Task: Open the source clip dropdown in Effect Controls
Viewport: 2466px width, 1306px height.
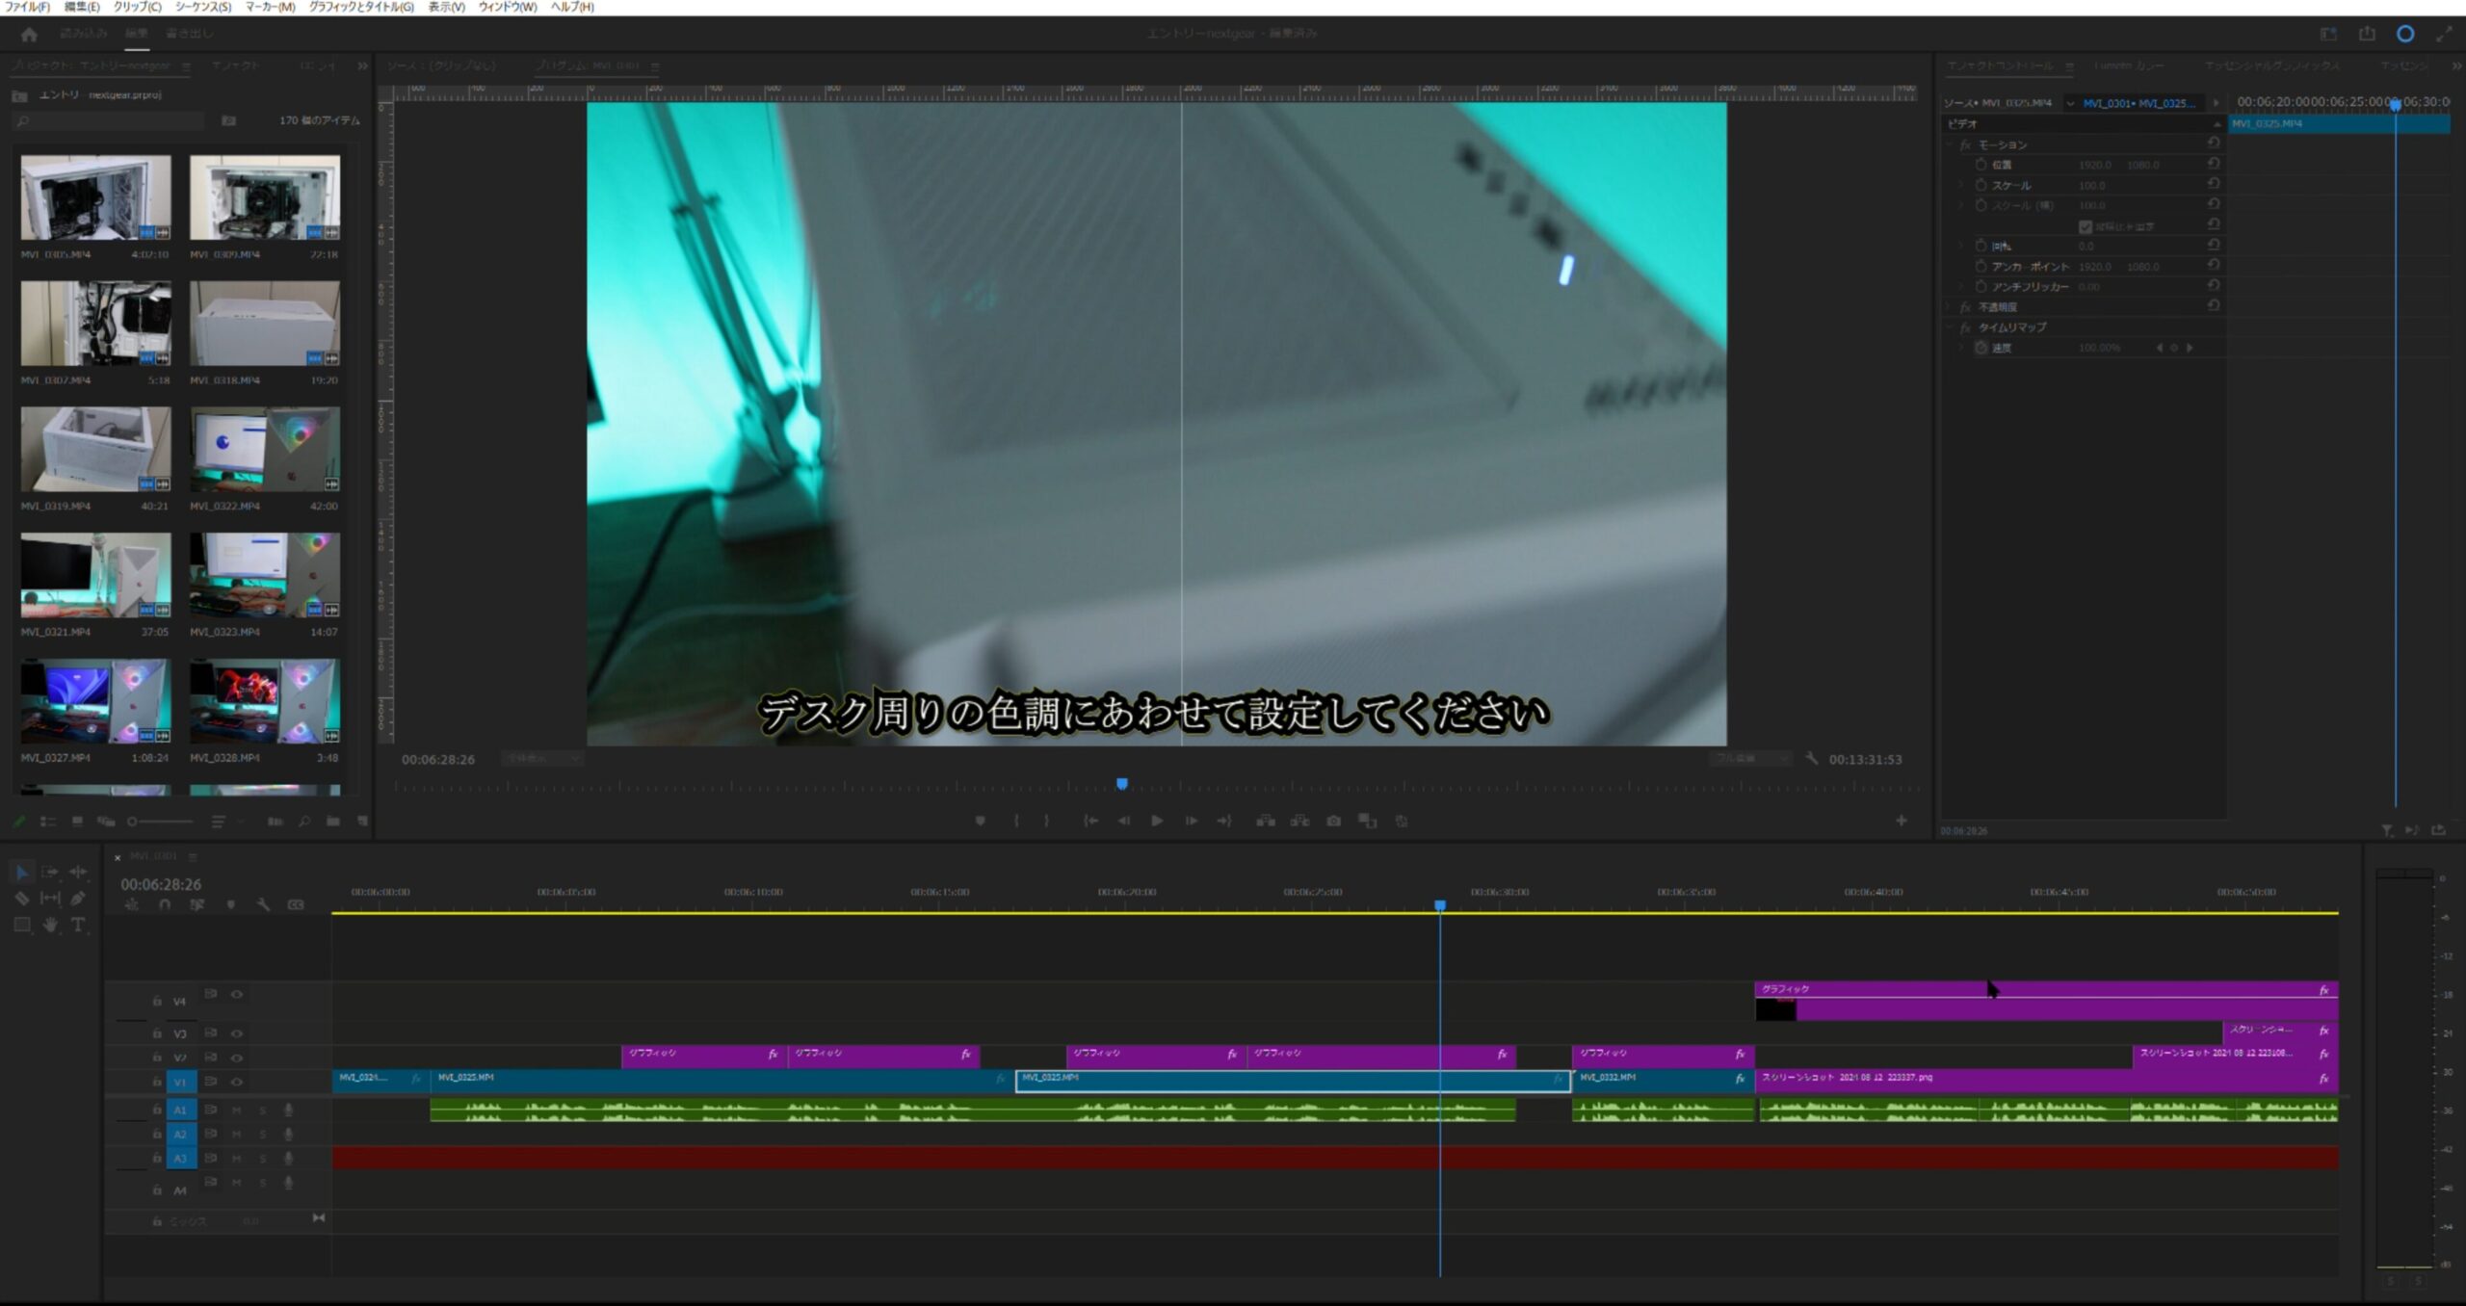Action: (2069, 103)
